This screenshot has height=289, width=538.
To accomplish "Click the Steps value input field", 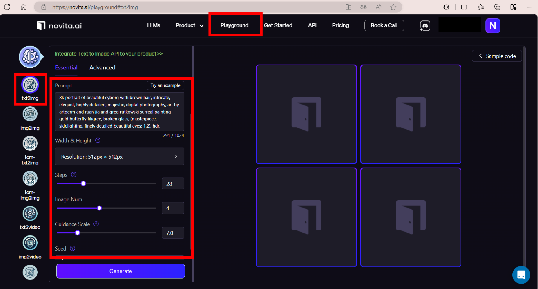I will (x=173, y=184).
